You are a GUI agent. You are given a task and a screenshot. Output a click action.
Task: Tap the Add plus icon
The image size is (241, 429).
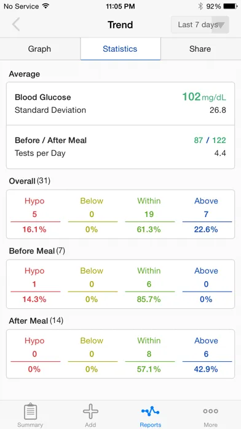pos(90,411)
